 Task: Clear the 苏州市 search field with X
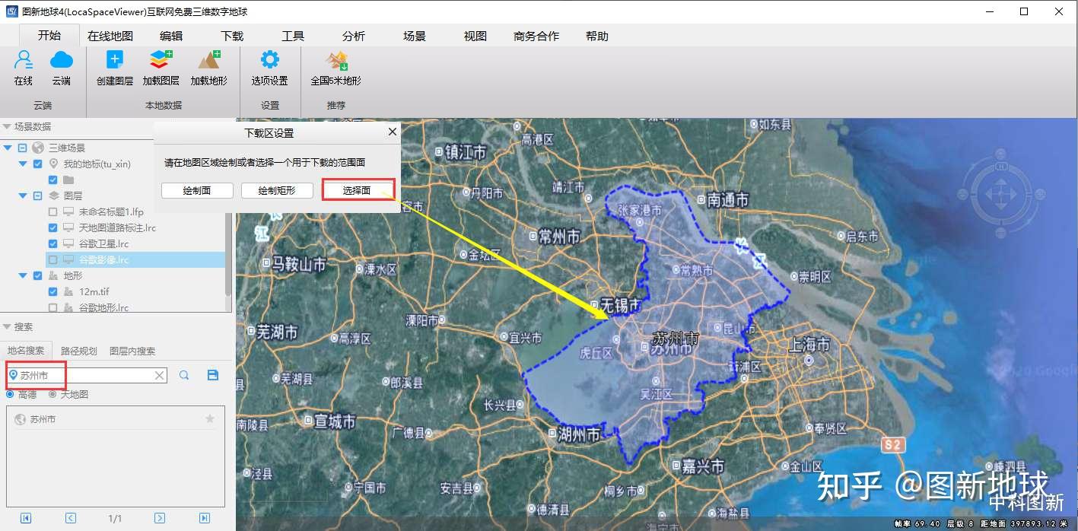[x=159, y=375]
